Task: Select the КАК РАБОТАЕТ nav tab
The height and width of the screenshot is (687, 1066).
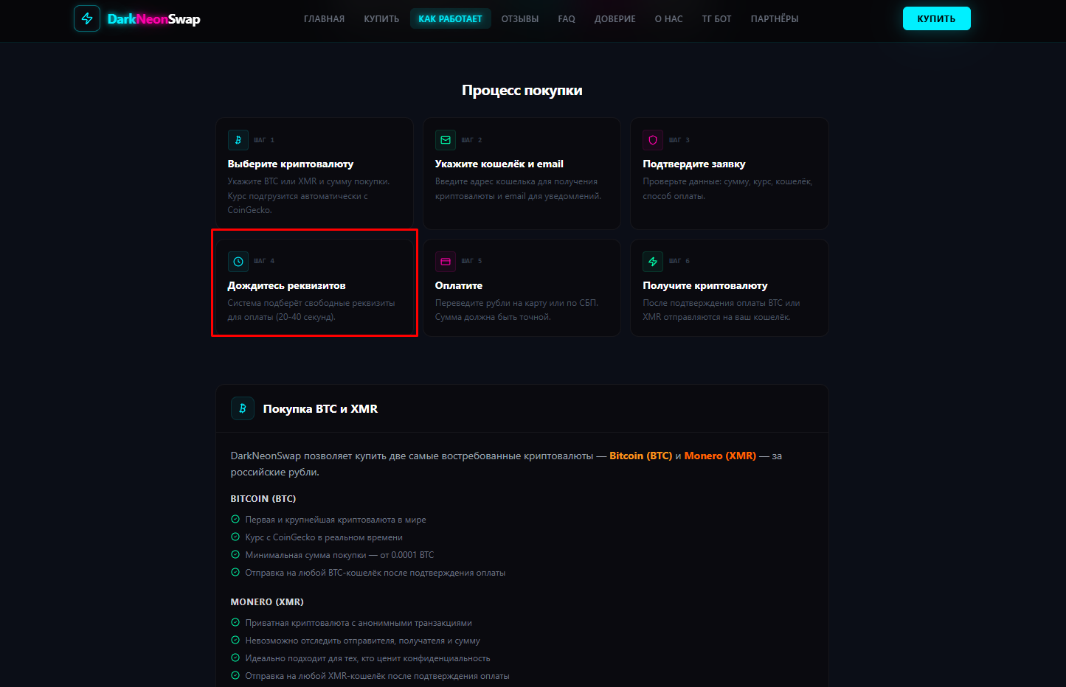Action: tap(450, 19)
